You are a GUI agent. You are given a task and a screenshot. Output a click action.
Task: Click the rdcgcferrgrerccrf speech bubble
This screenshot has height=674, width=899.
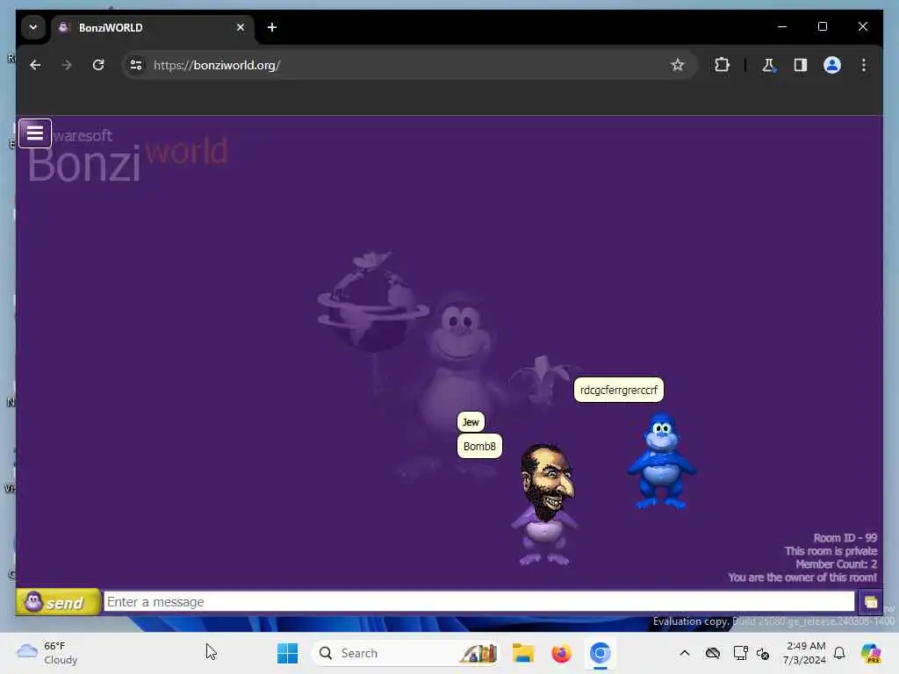click(619, 390)
